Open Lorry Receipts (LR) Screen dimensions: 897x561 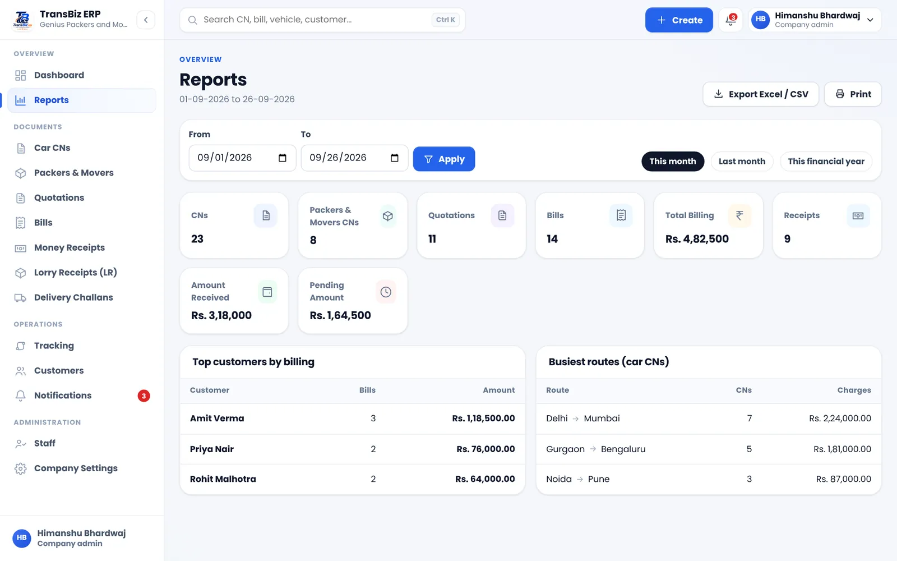[82, 273]
